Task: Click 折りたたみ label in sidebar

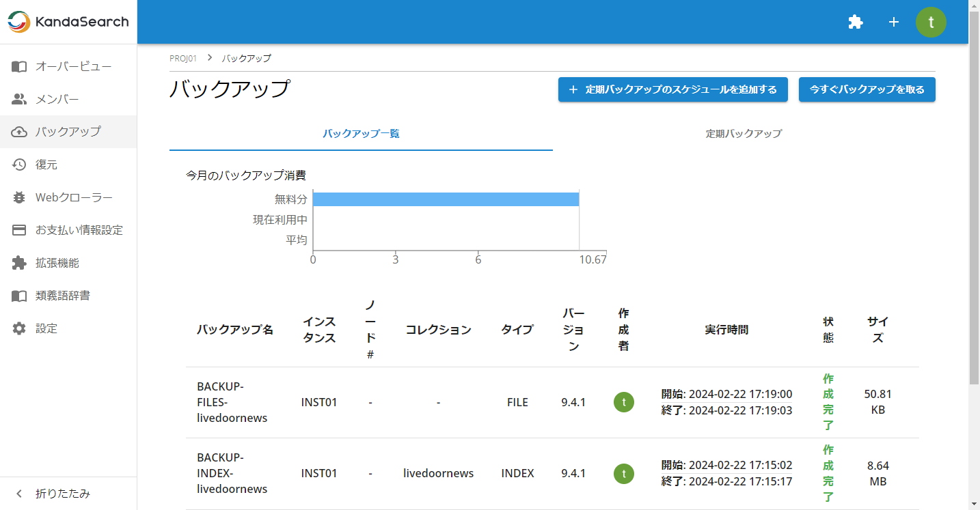Action: point(63,494)
